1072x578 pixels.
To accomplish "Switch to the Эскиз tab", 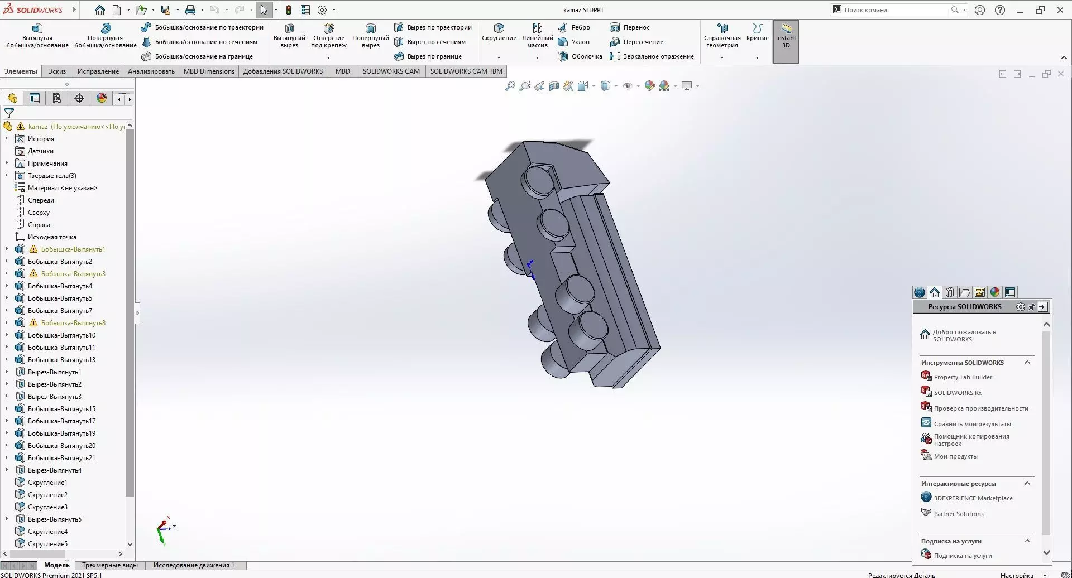I will [57, 71].
